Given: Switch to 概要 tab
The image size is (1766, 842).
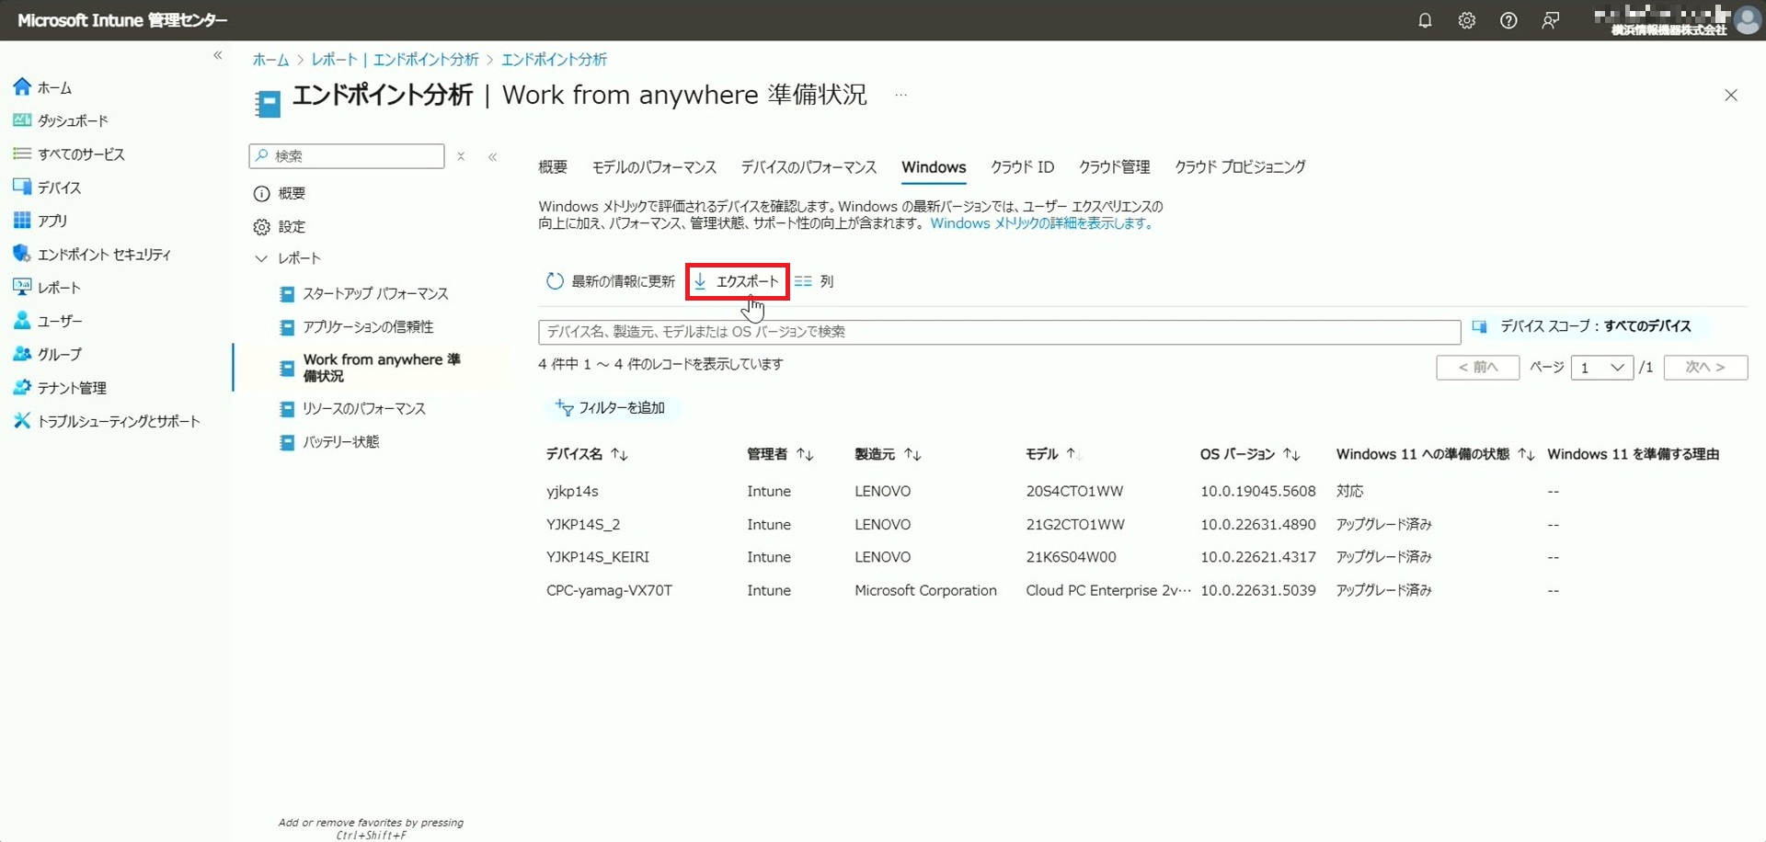Looking at the screenshot, I should pos(553,167).
